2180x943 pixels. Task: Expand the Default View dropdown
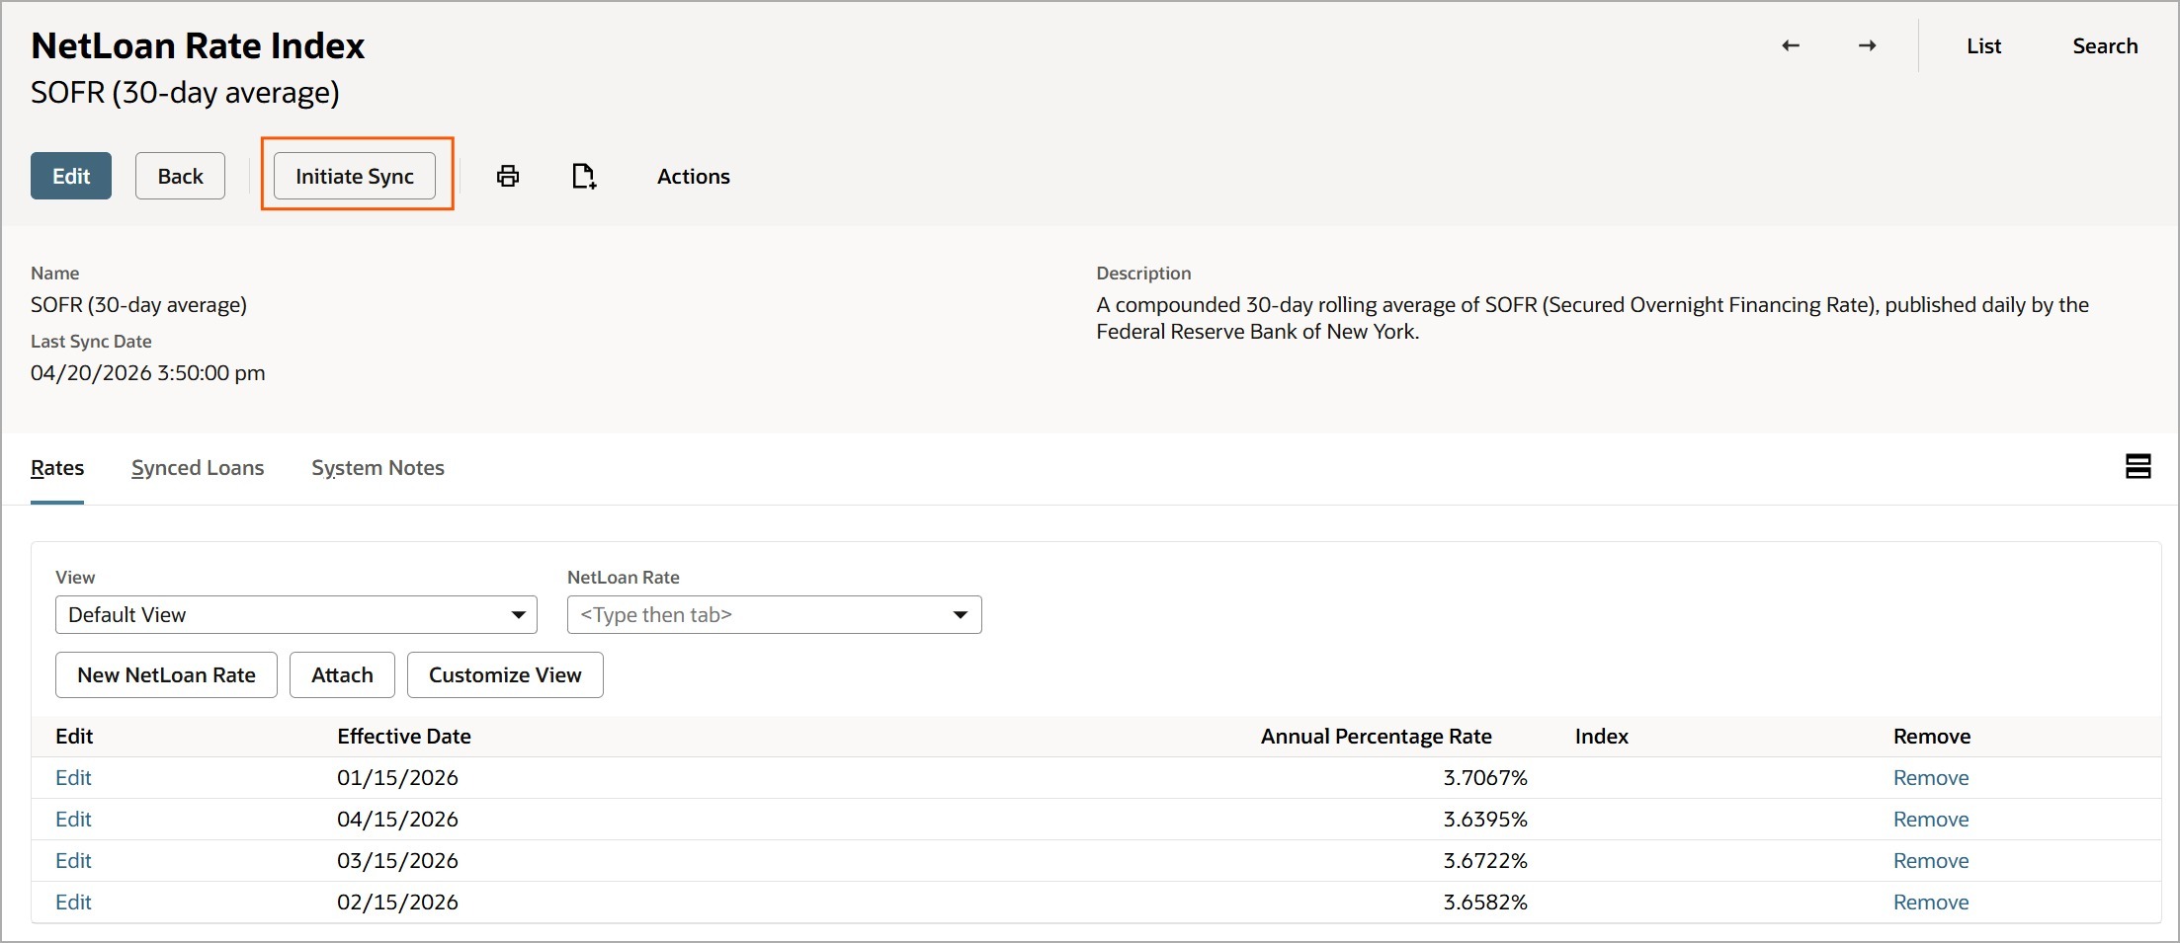pyautogui.click(x=518, y=614)
